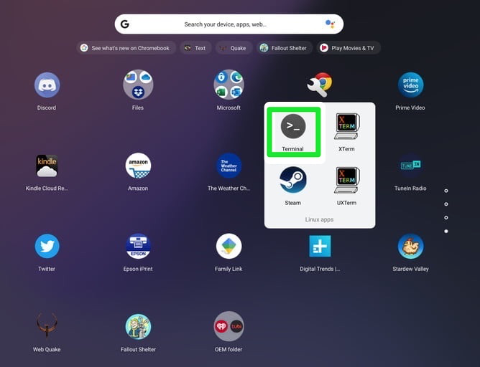This screenshot has width=480, height=367.
Task: Click the Google G logo
Action: 124,24
